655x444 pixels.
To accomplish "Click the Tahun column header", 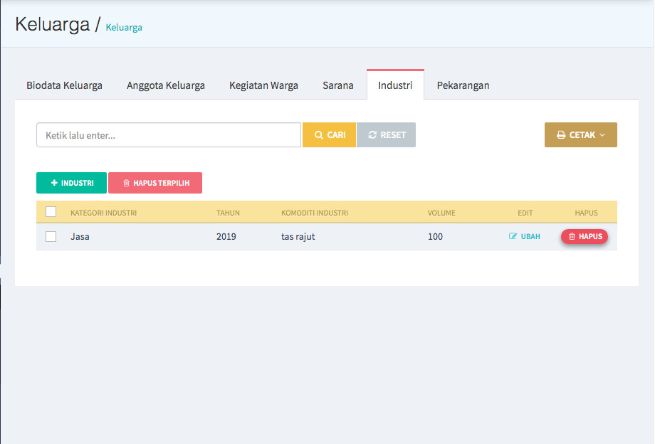I will click(x=228, y=213).
